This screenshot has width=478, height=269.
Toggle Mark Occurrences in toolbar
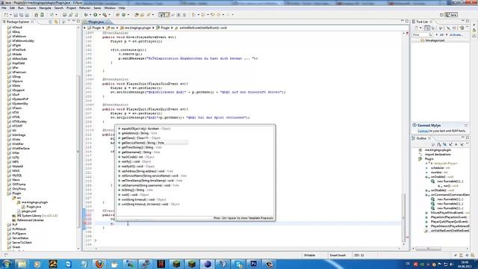coord(167,15)
